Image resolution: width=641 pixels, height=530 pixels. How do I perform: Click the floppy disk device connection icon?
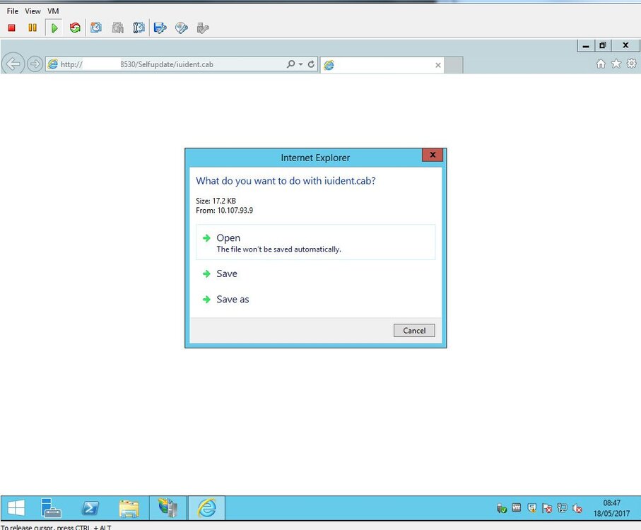click(160, 28)
